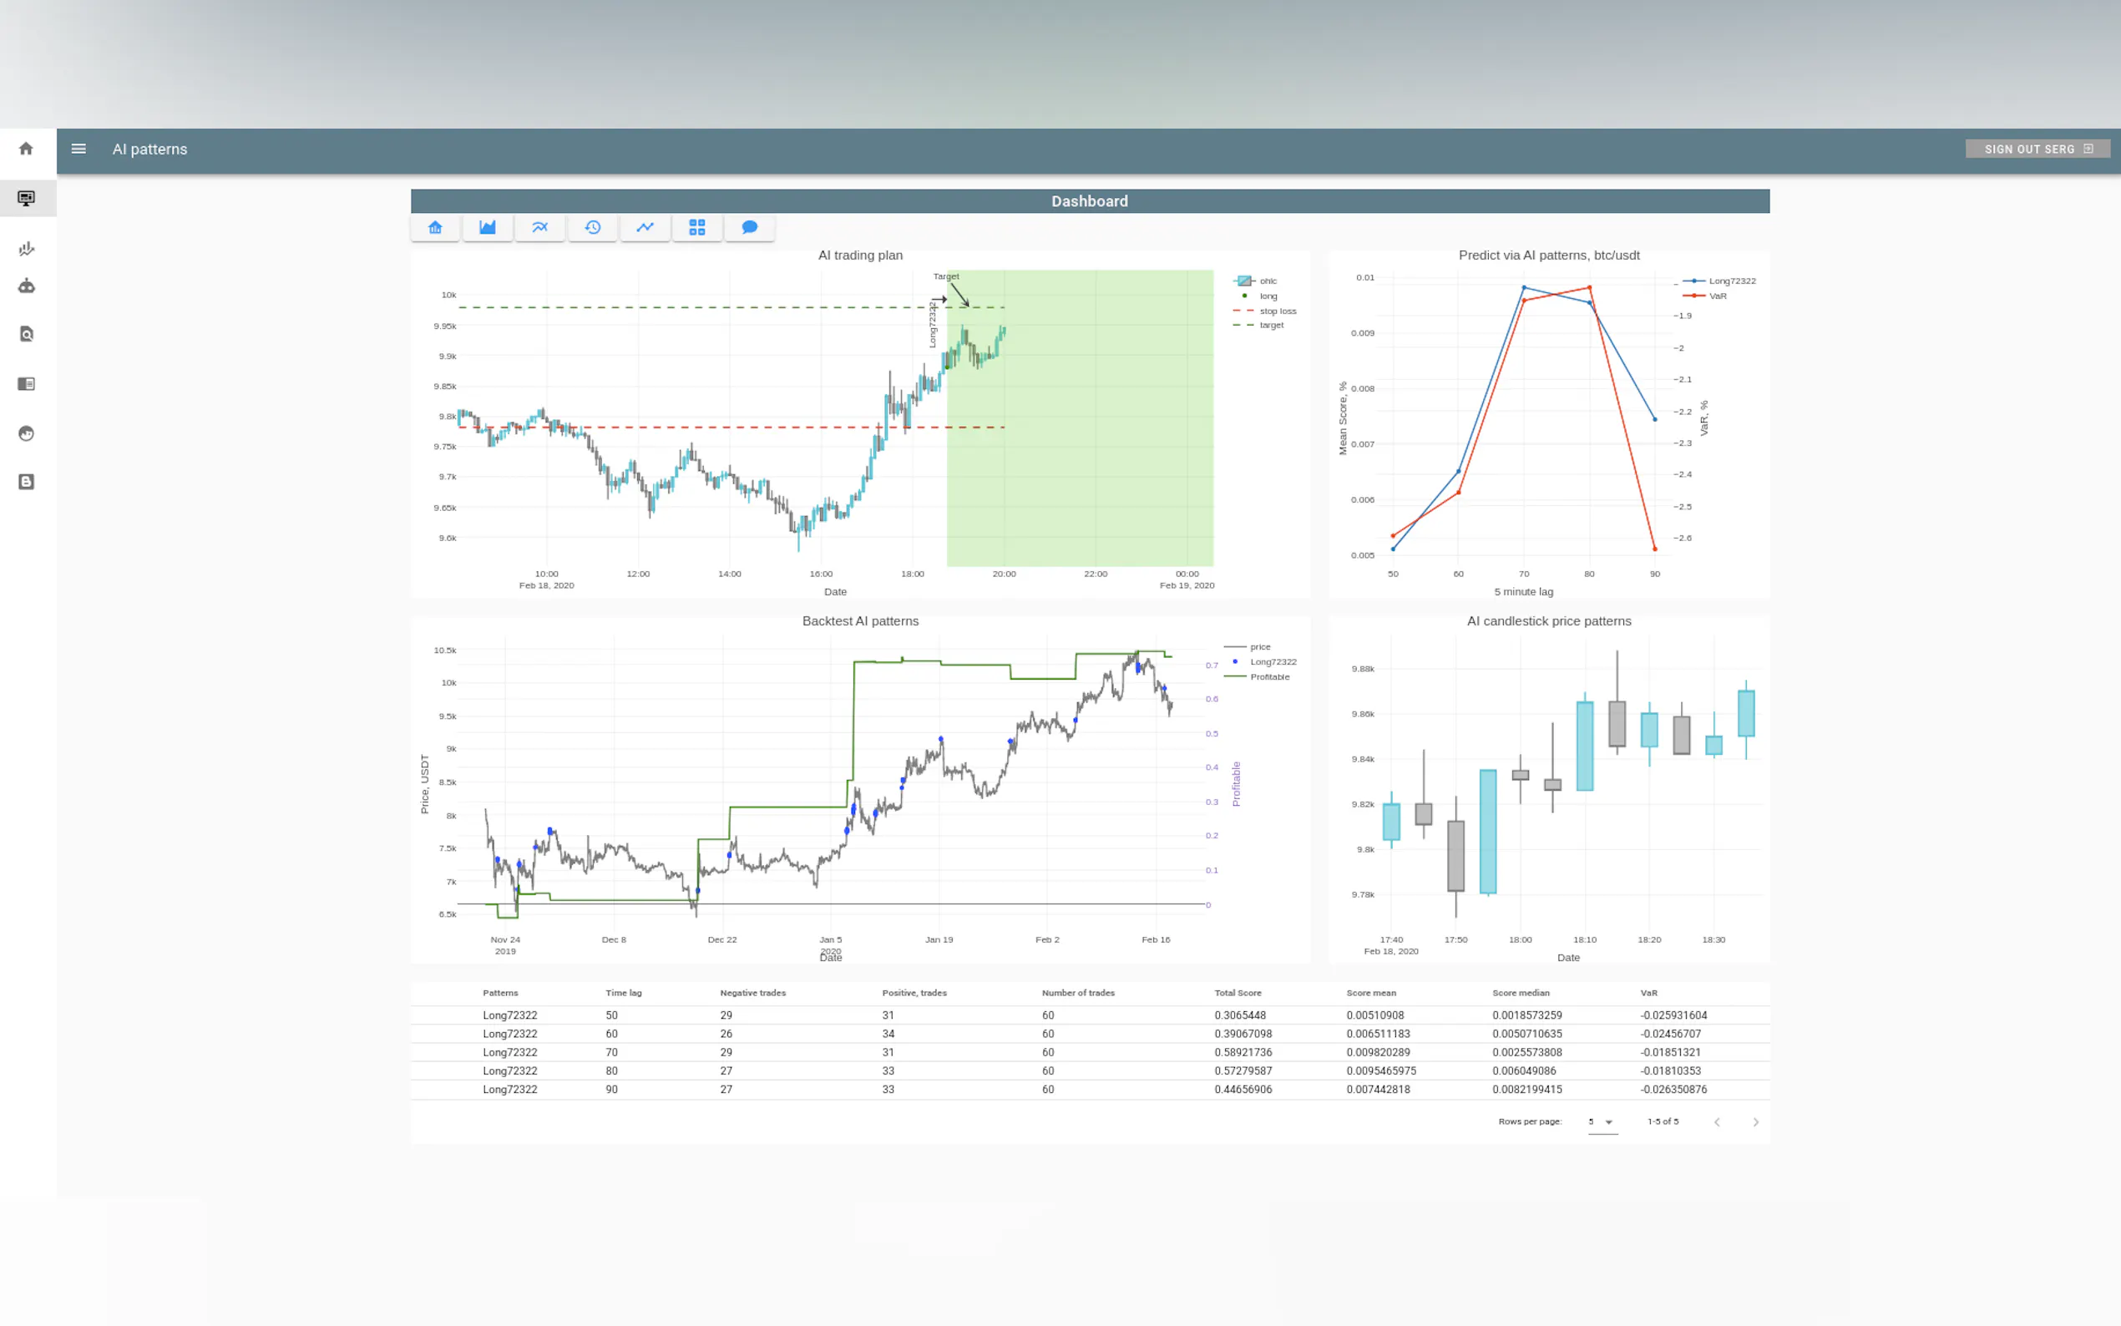Click the sidebar home icon
Screen dimensions: 2121x1326
point(27,148)
